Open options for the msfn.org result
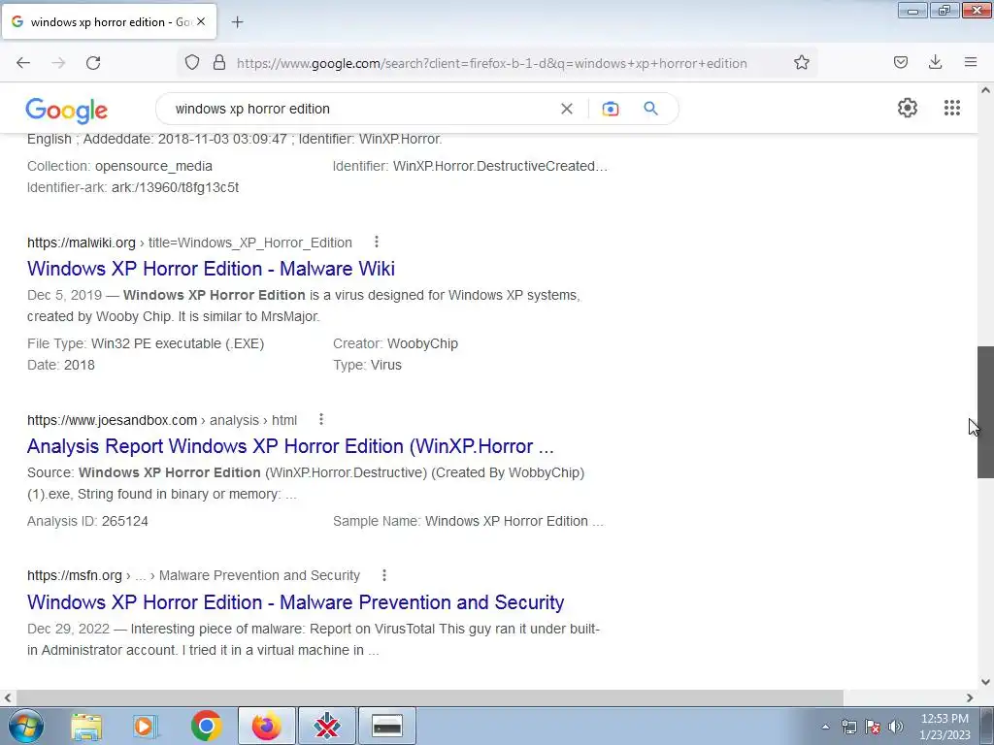The image size is (994, 745). click(384, 575)
